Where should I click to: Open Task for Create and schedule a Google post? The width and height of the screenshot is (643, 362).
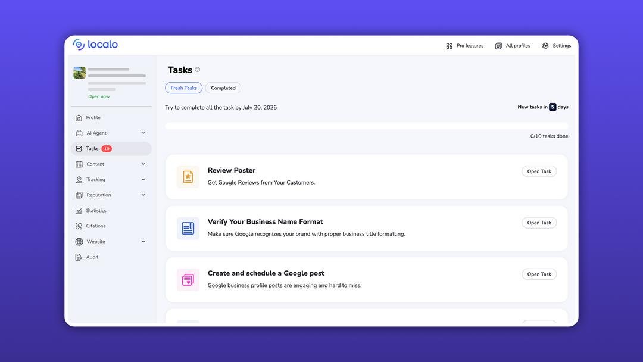539,274
